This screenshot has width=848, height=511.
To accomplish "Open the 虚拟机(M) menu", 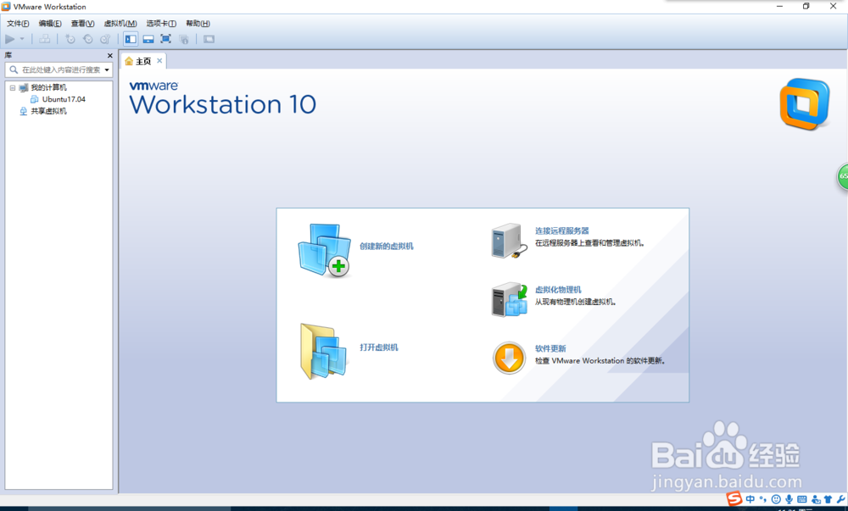I will [x=120, y=23].
